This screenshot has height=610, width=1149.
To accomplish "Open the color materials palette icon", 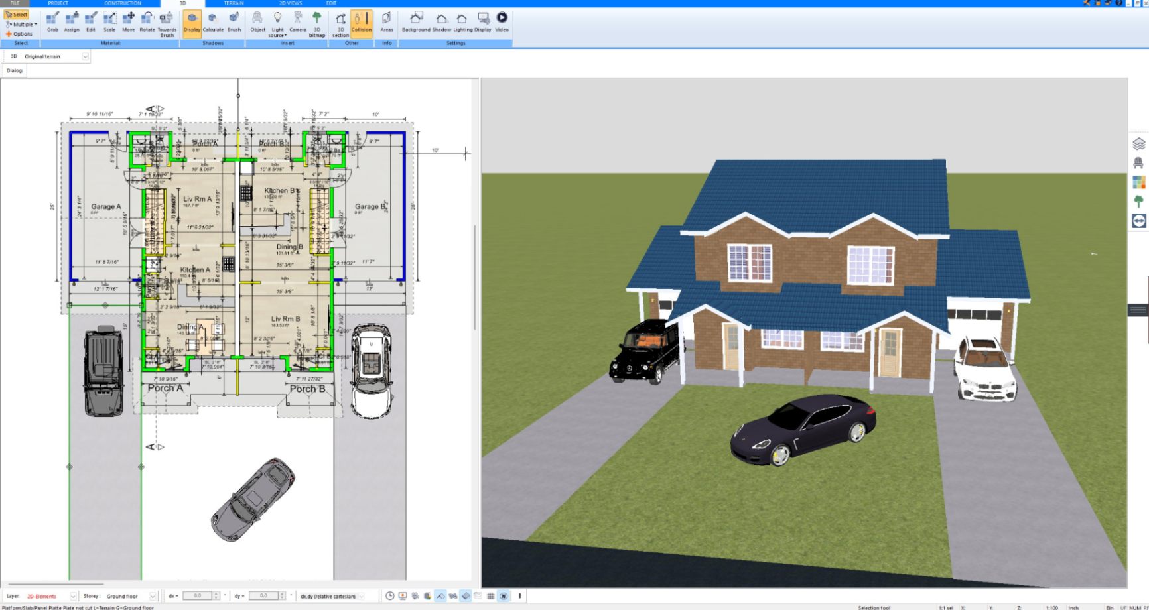I will (1139, 182).
